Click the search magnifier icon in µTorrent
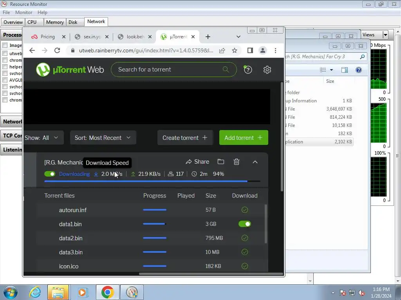401x300 pixels. (226, 69)
